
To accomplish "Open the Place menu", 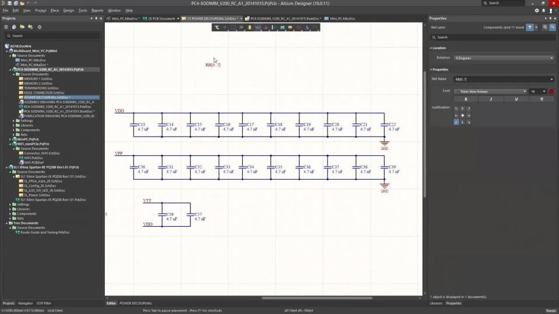I will [55, 10].
